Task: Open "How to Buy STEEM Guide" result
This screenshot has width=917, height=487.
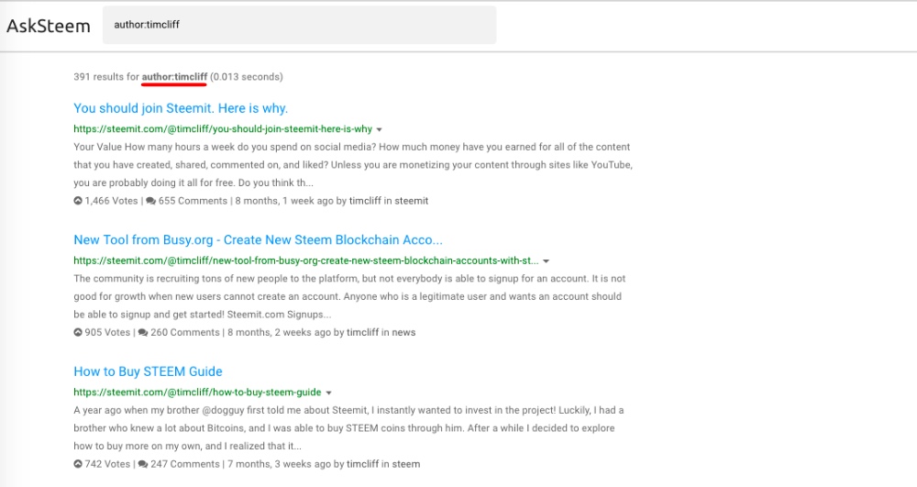Action: [148, 371]
